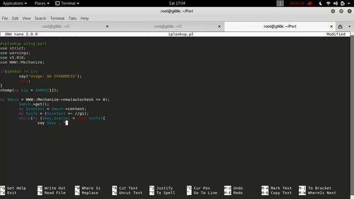The image size is (354, 199).
Task: Close the first ~/C tab
Action: click(107, 27)
